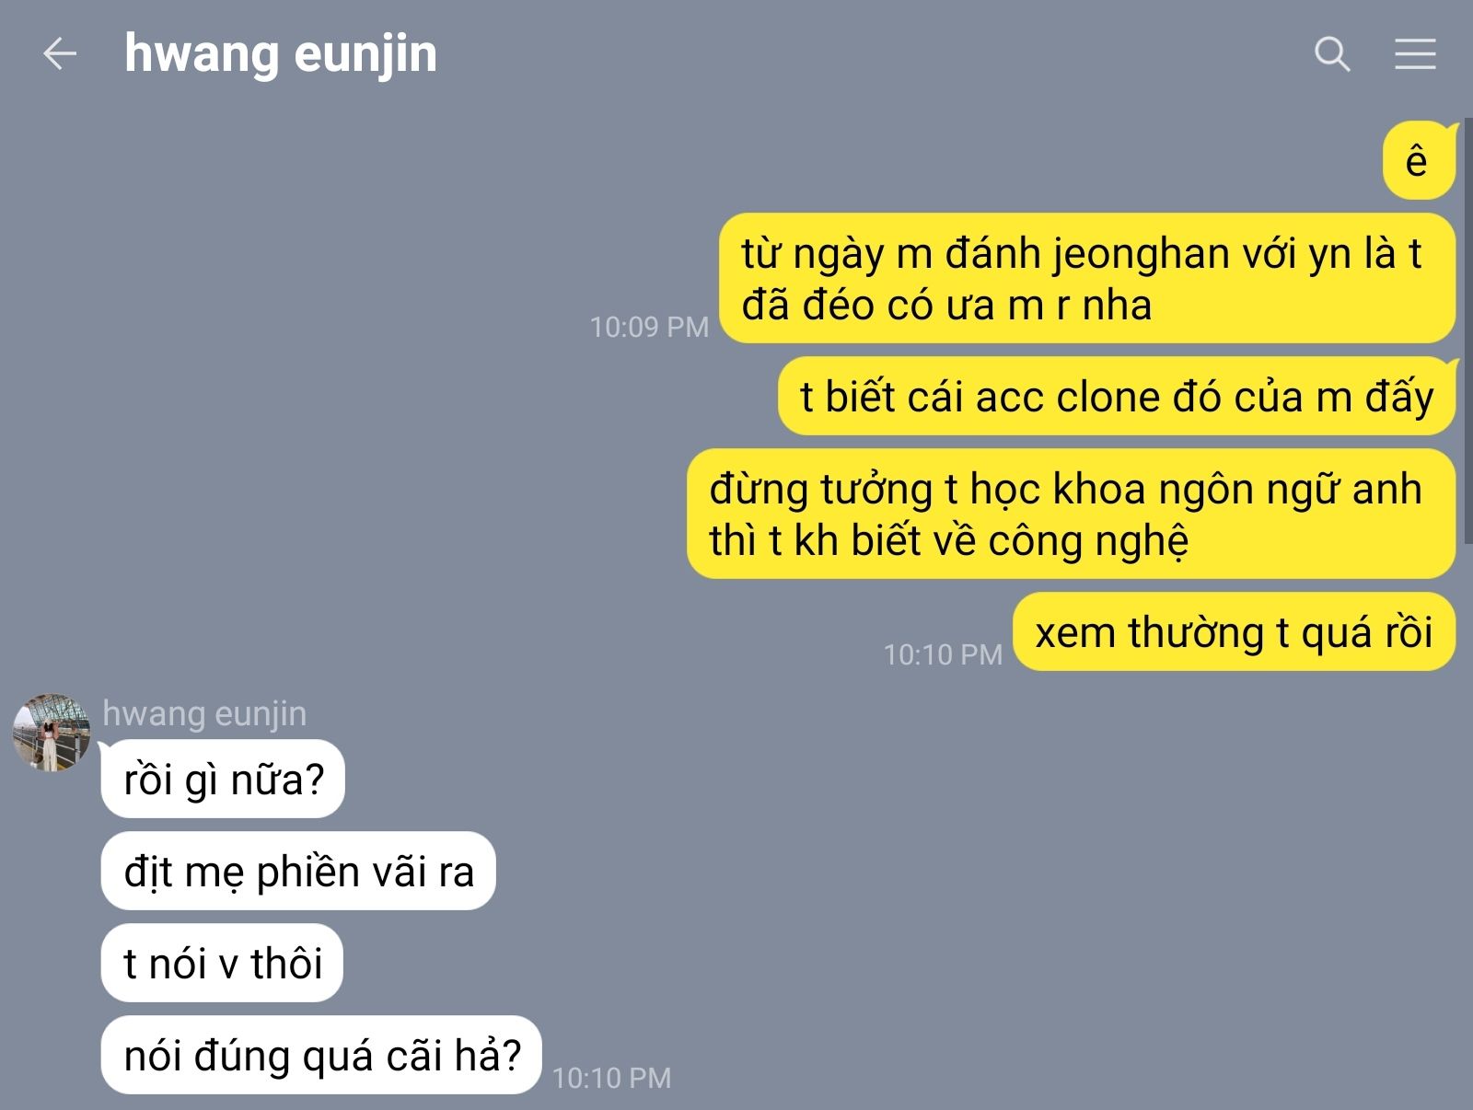The image size is (1473, 1110).
Task: Open the search icon in header
Action: [x=1331, y=54]
